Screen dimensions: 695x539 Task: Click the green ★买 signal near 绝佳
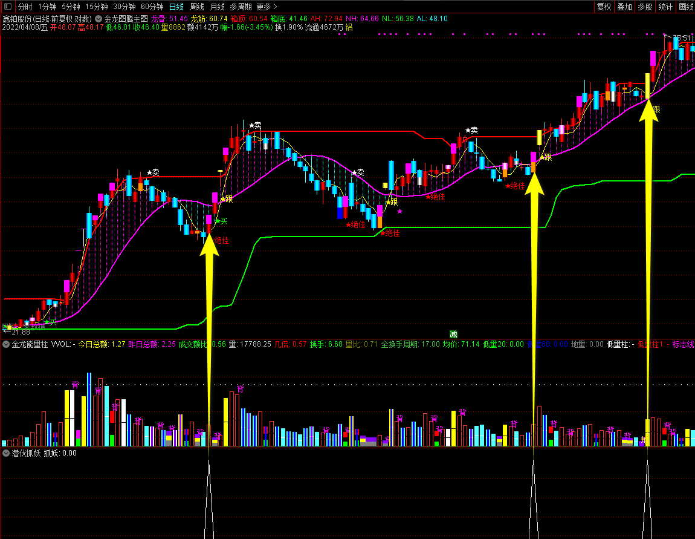pyautogui.click(x=221, y=221)
